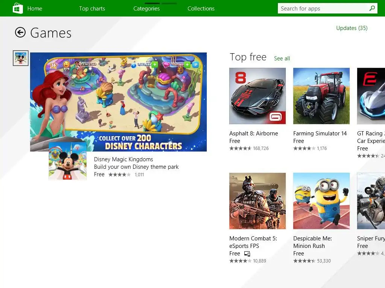
Task: Open the Updates (35) link
Action: coord(352,28)
